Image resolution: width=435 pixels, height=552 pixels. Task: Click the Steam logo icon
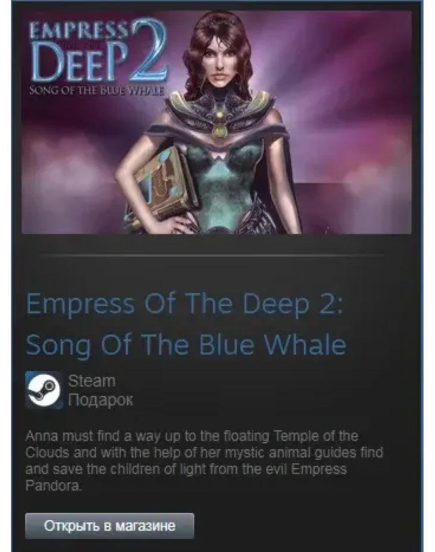click(44, 390)
